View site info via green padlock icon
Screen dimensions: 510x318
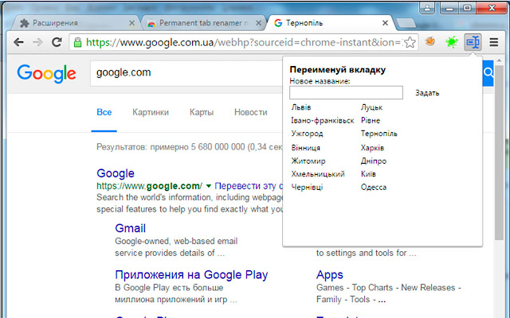coord(77,42)
